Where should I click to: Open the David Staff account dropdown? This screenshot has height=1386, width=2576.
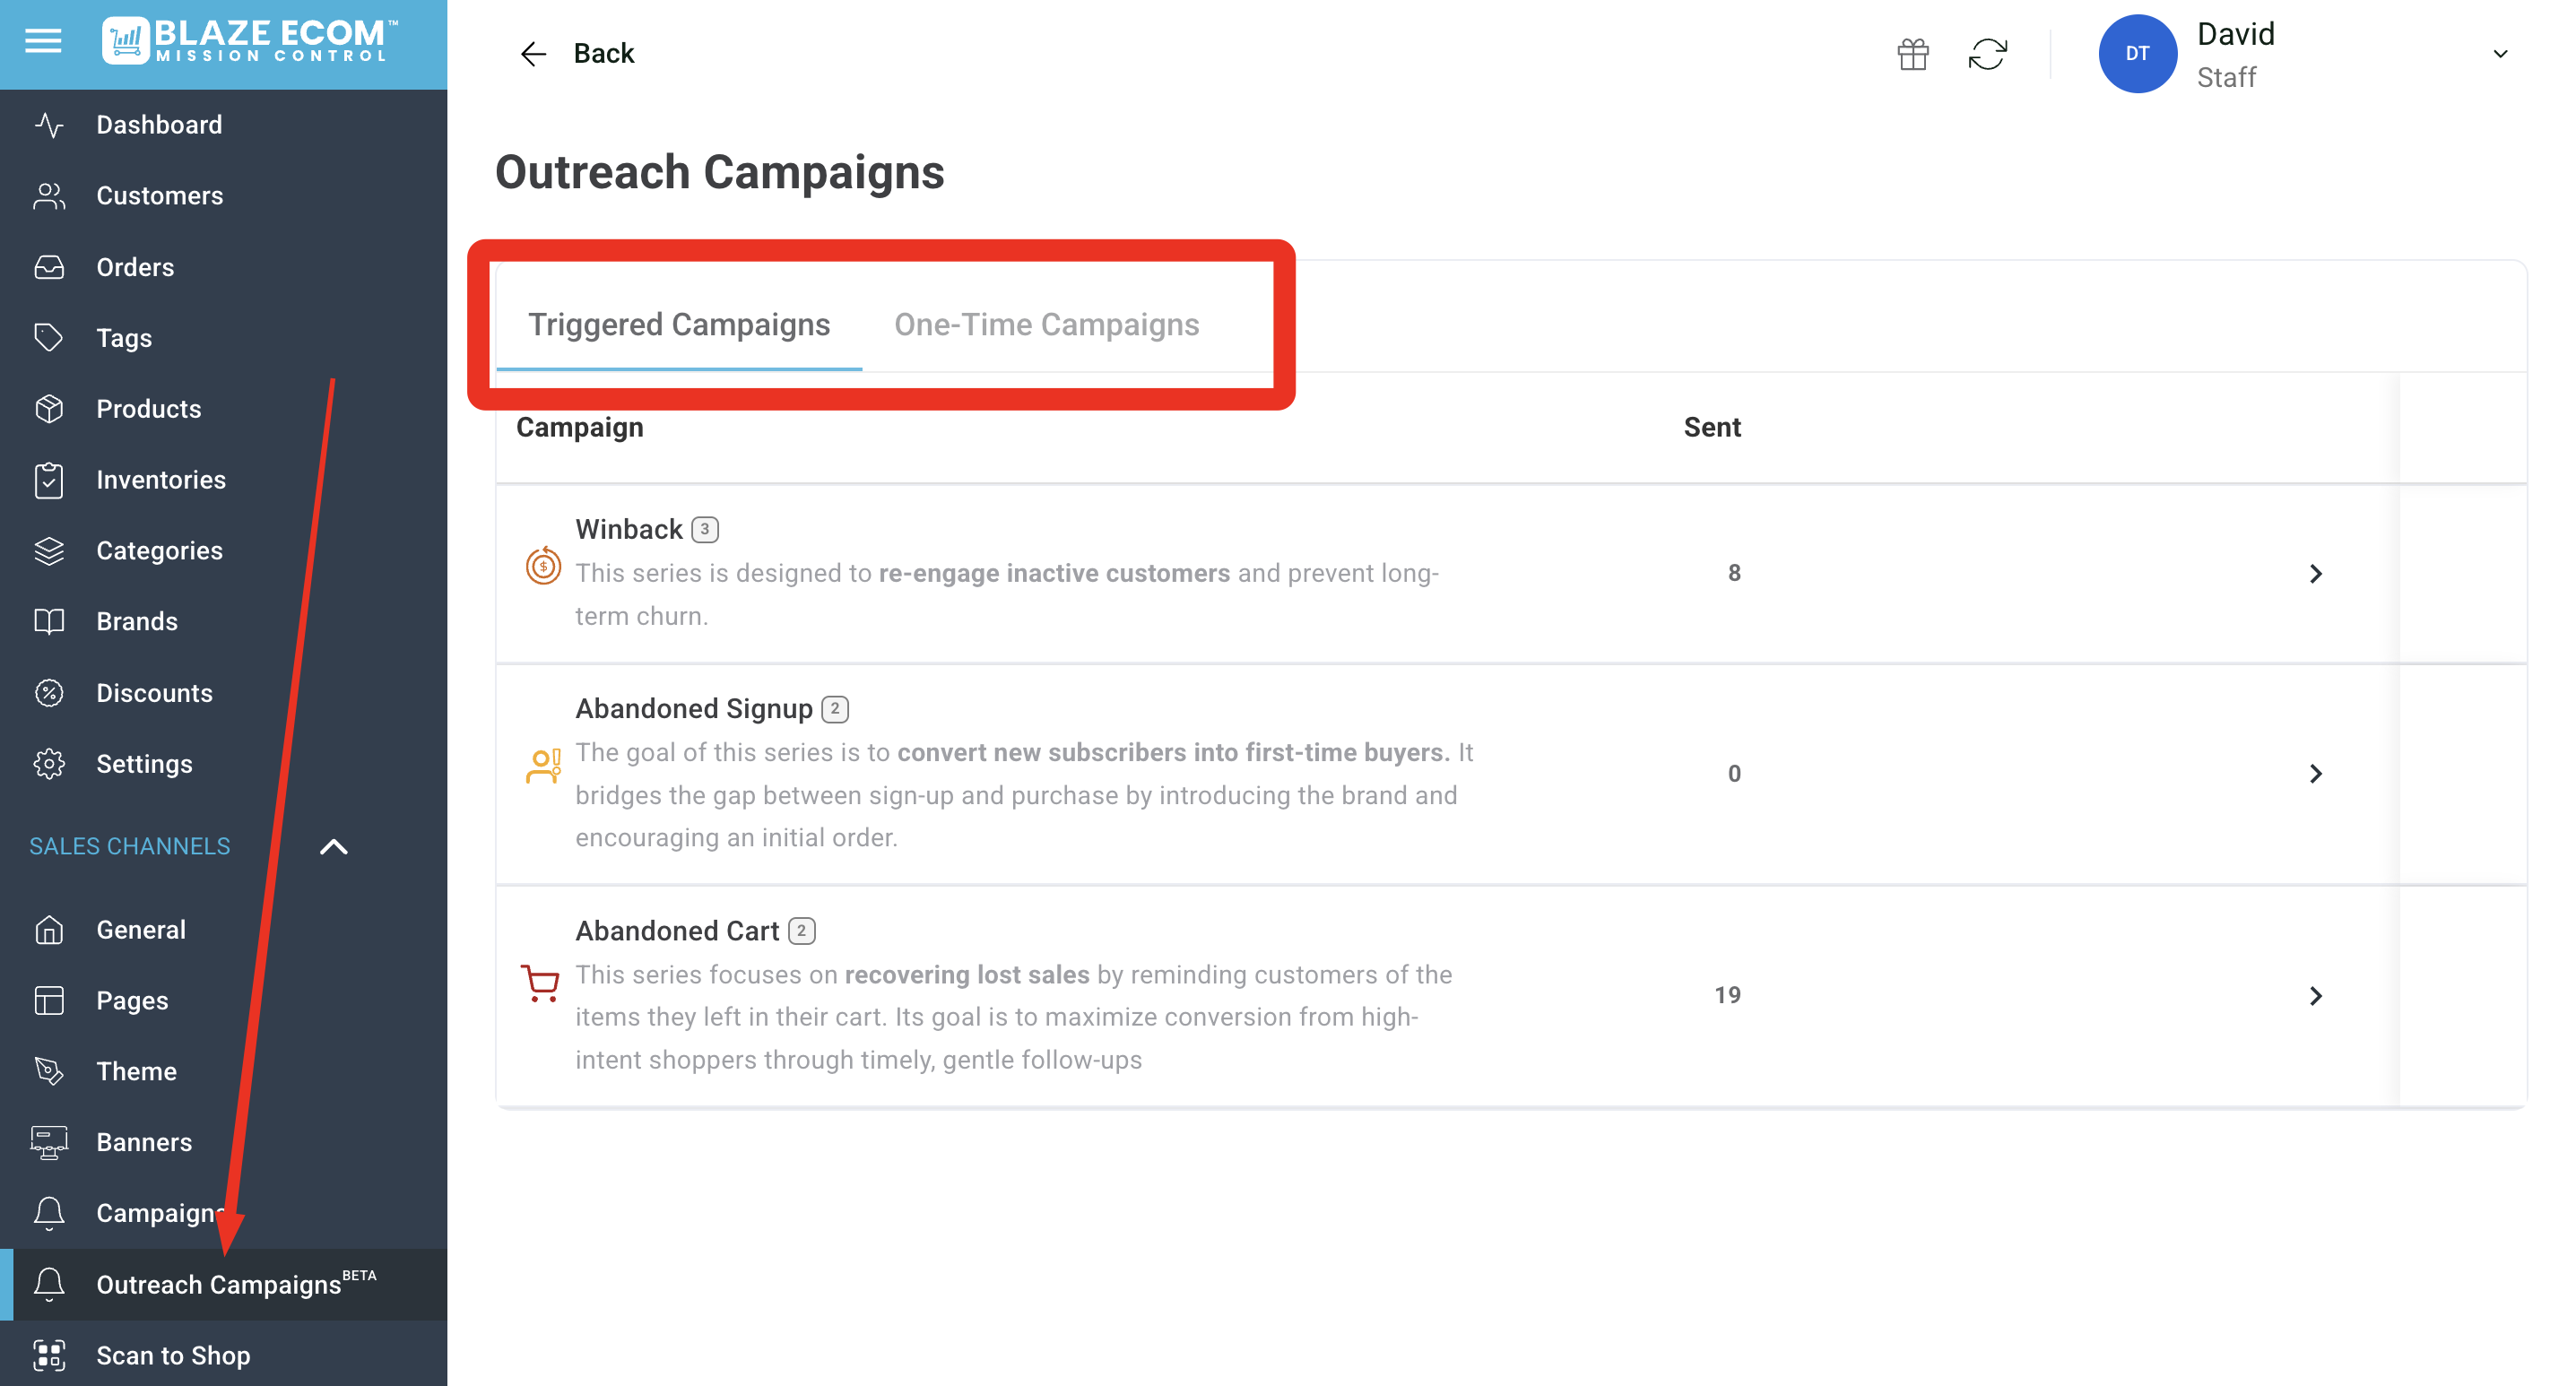[2499, 54]
